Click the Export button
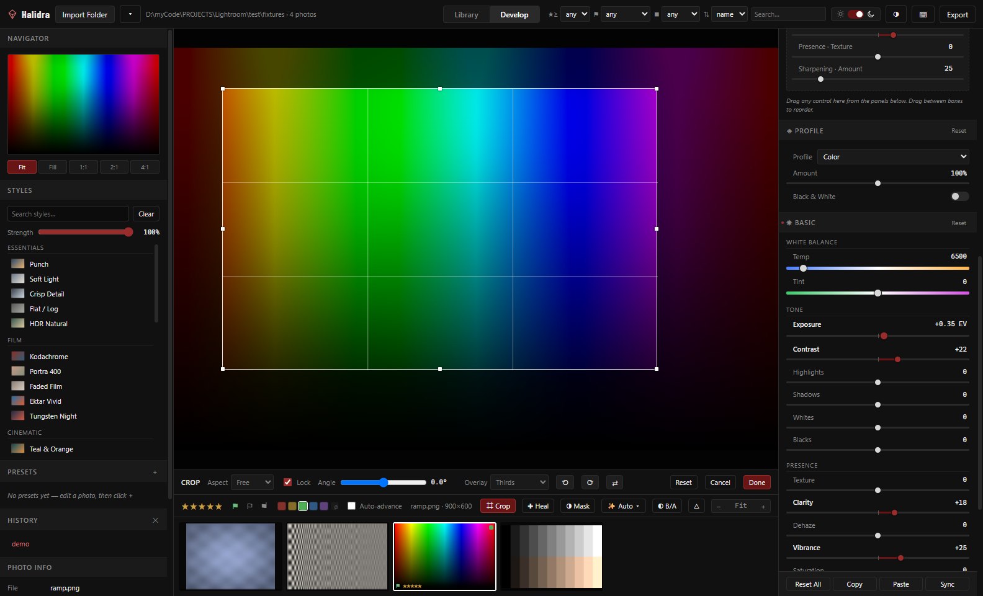The height and width of the screenshot is (596, 983). (957, 14)
